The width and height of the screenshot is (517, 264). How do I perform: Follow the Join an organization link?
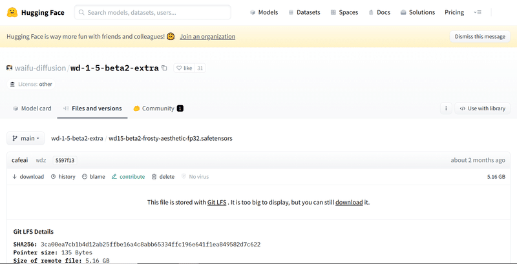tap(207, 37)
